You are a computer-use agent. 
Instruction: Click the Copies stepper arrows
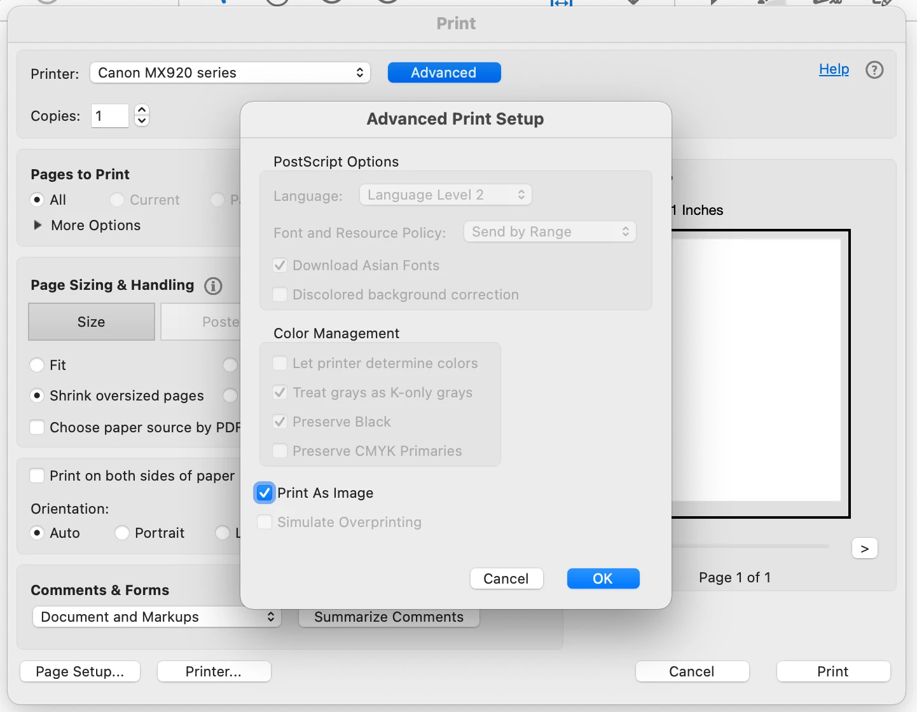(x=142, y=116)
